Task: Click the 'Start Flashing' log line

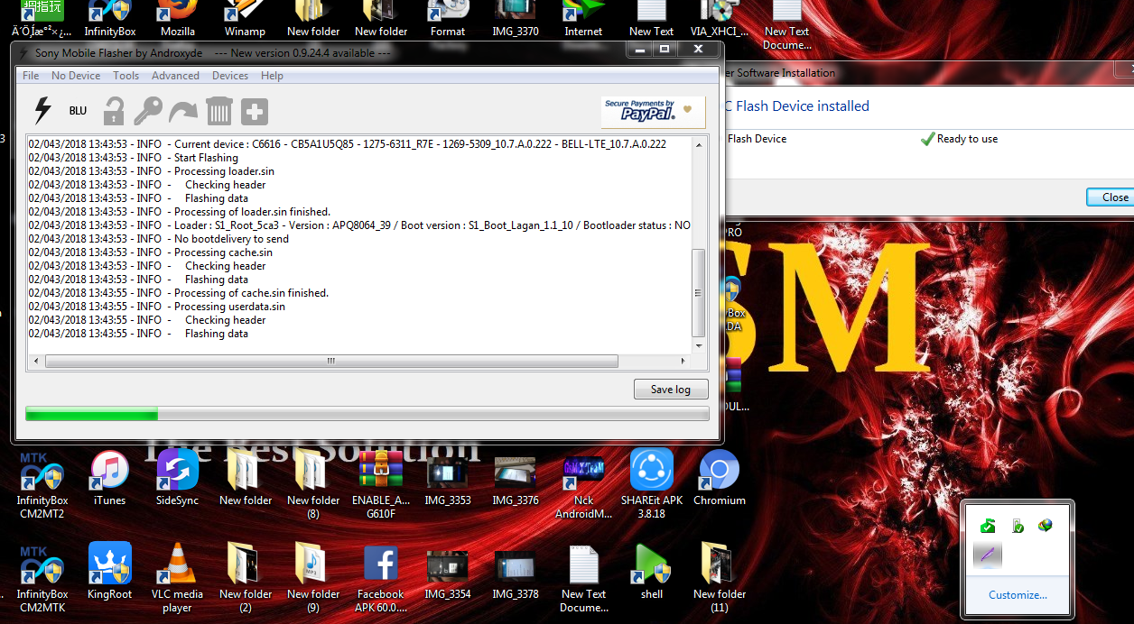Action: [x=134, y=158]
